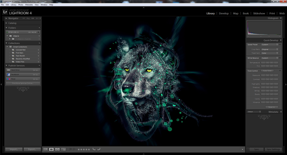This screenshot has width=287, height=155.
Task: Set flag as picked
Action: tap(71, 149)
